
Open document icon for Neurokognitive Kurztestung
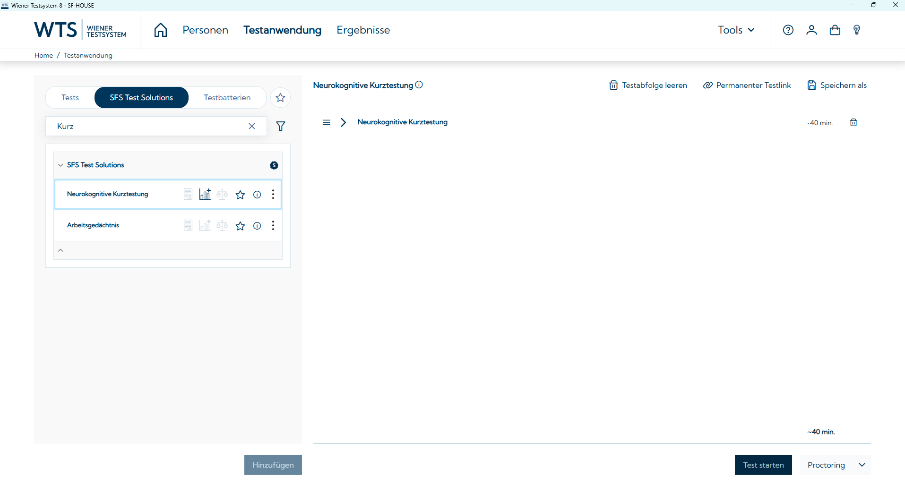[x=188, y=194]
